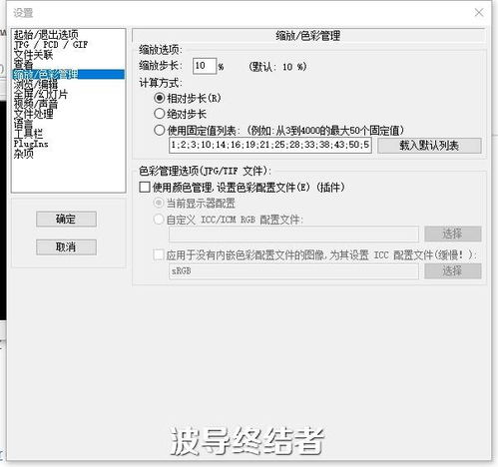The height and width of the screenshot is (467, 498).
Task: Open the PlugIns category
Action: click(x=31, y=144)
